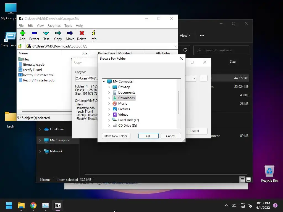Click the browse (...) button in the Copy dialog
283x212 pixels.
pos(203,78)
